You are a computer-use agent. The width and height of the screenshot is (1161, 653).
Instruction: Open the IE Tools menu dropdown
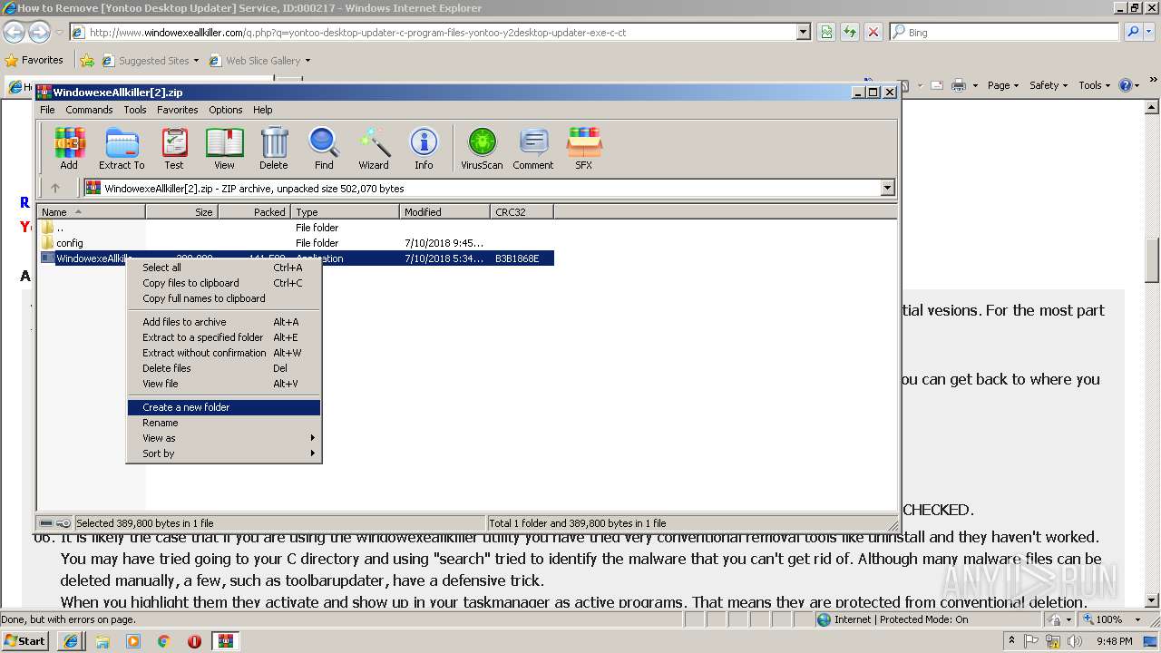click(1095, 85)
